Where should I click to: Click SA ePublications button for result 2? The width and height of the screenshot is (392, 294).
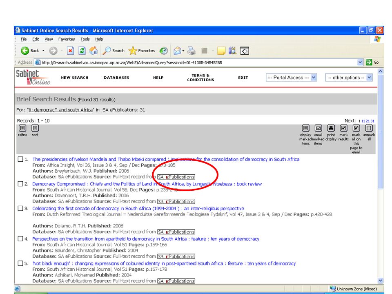tap(176, 201)
